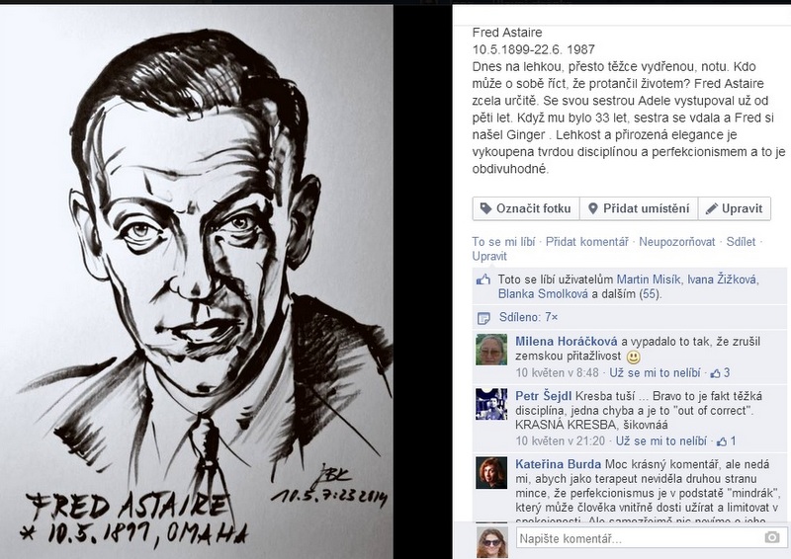The width and height of the screenshot is (791, 559).
Task: Click the Sdílet link
Action: [x=741, y=242]
